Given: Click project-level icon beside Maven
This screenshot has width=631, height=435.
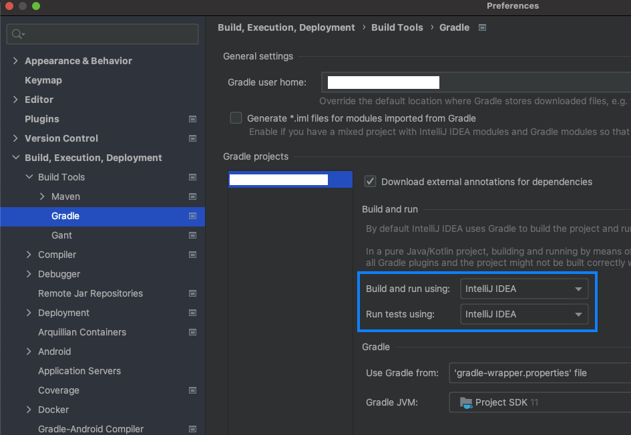Looking at the screenshot, I should [193, 196].
